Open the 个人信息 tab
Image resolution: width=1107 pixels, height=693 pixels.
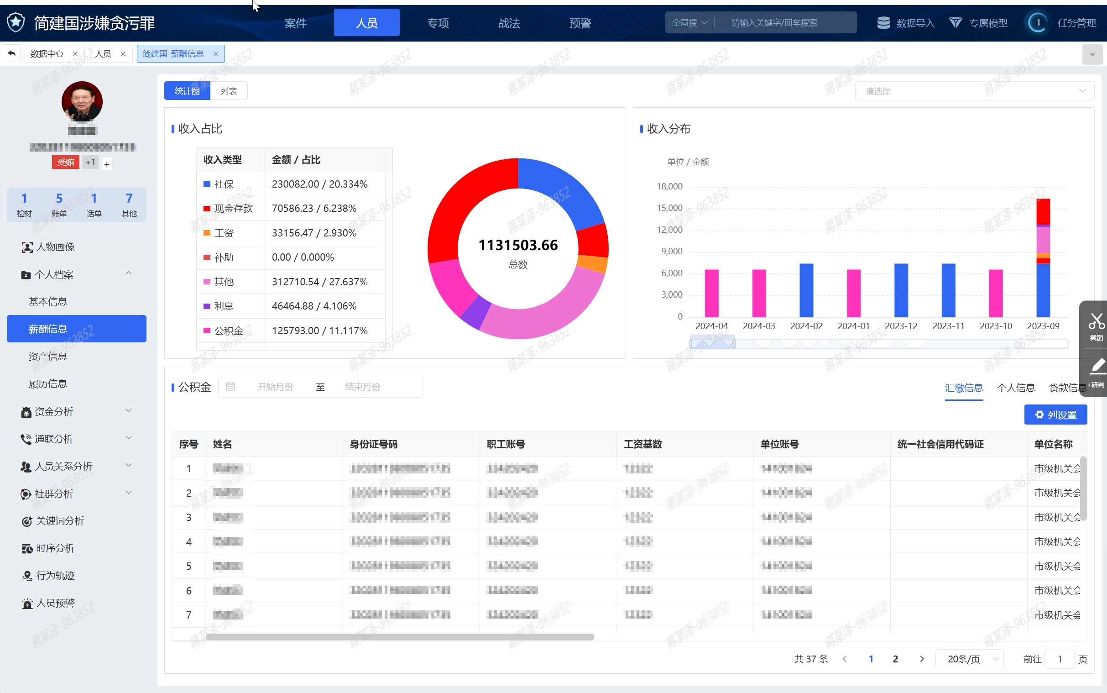[x=1015, y=388]
